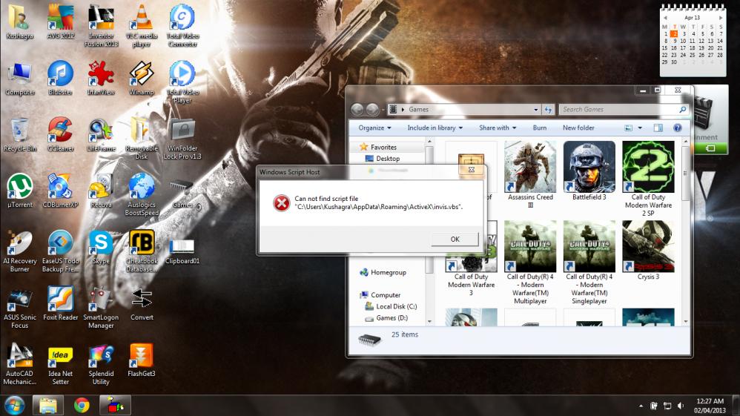Click the volume icon in system tray

[680, 406]
